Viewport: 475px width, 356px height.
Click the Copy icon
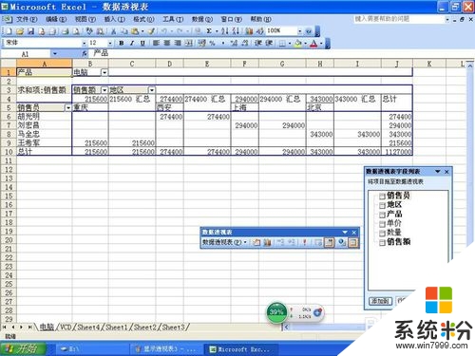124,31
